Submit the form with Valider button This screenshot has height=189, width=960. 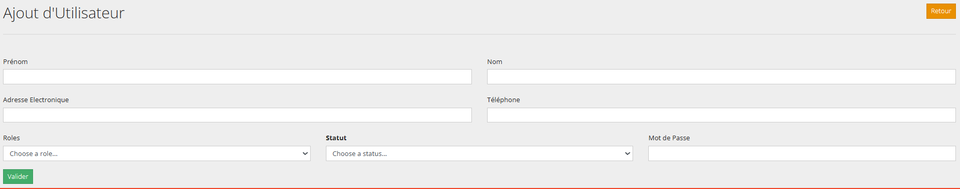click(x=18, y=176)
